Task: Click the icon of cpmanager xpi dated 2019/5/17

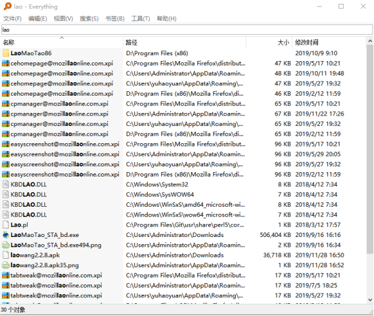Action: pos(6,103)
